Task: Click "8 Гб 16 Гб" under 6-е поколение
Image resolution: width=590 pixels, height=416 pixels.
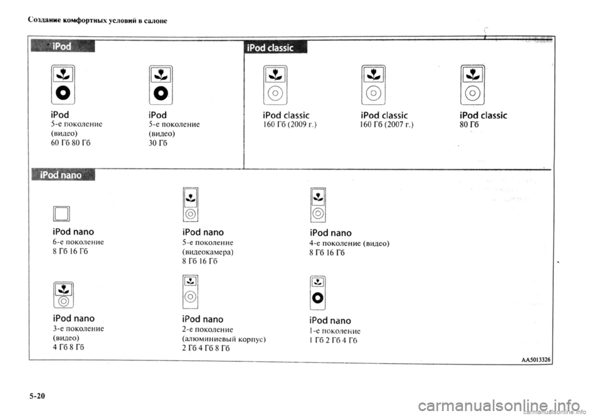Action: 70,252
